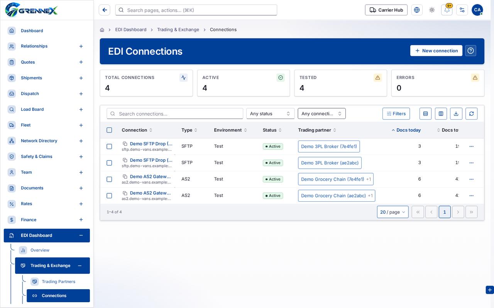This screenshot has width=494, height=308.
Task: Expand the Shipments sidebar section
Action: (x=81, y=78)
